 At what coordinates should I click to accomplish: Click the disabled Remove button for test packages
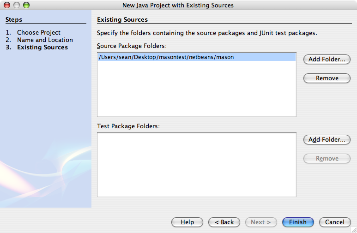coord(327,159)
